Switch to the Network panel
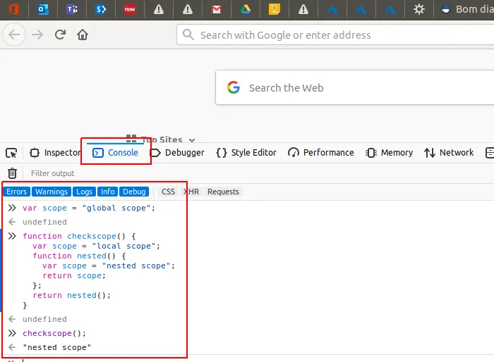This screenshot has height=362, width=494. click(x=449, y=153)
